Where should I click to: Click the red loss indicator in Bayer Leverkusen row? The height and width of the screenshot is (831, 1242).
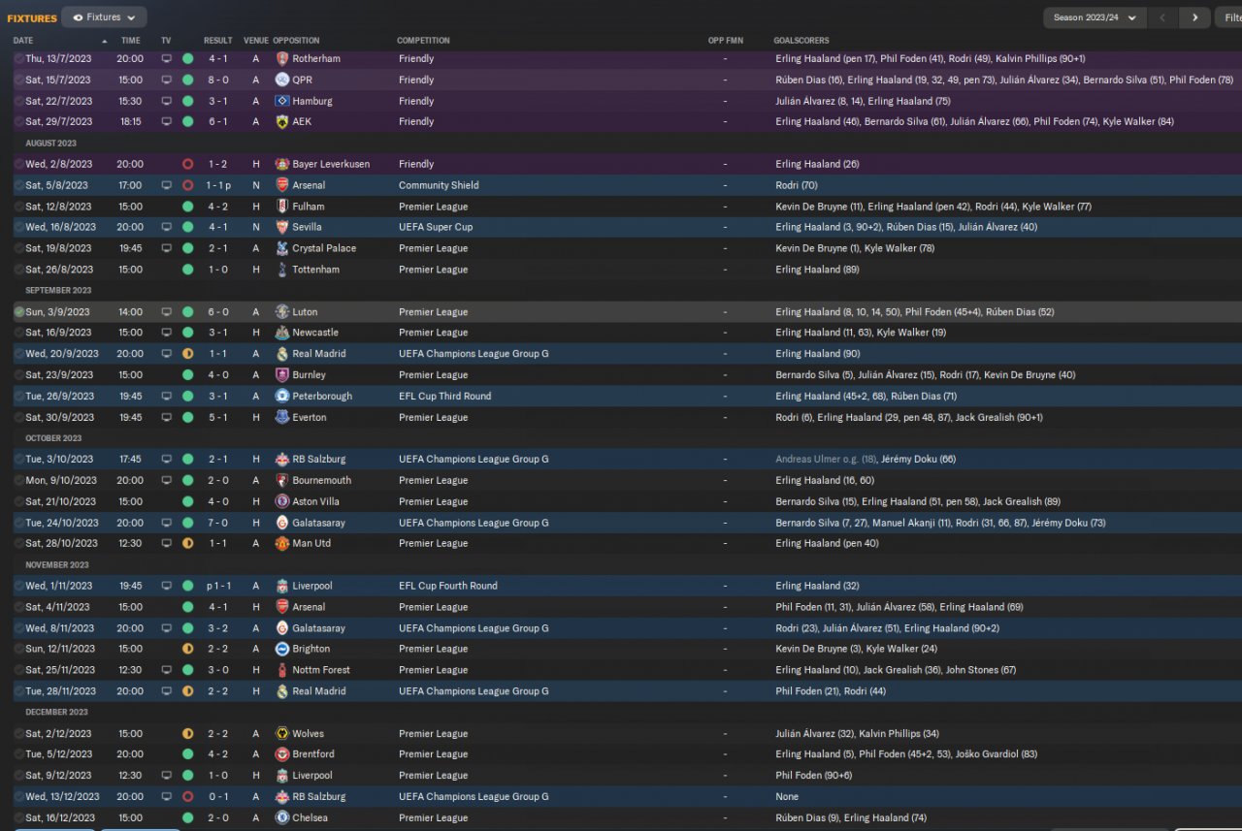click(187, 165)
